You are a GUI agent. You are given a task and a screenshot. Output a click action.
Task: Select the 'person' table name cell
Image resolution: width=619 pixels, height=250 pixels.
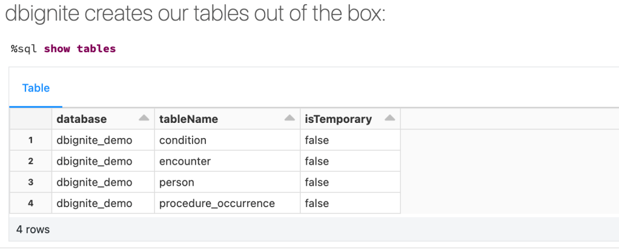coord(177,182)
